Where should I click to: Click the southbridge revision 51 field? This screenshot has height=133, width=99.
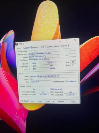click(x=73, y=65)
